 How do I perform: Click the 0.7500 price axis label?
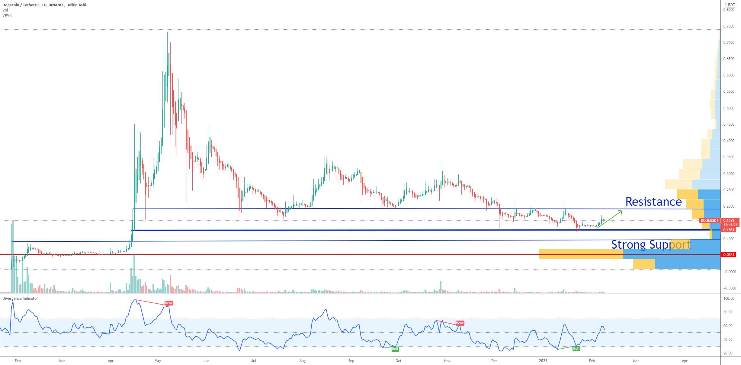(729, 26)
